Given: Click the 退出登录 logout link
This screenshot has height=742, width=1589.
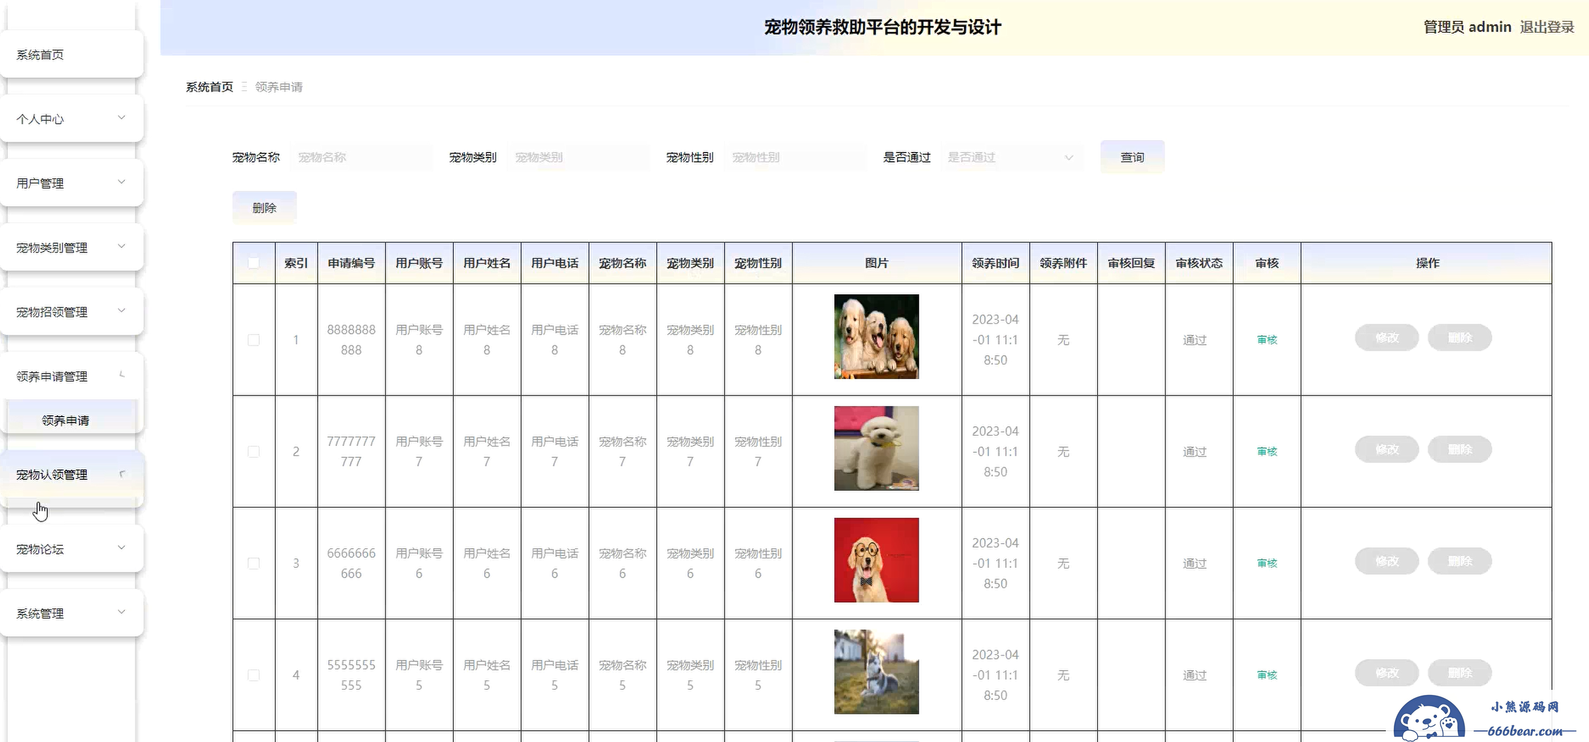Looking at the screenshot, I should pyautogui.click(x=1547, y=27).
